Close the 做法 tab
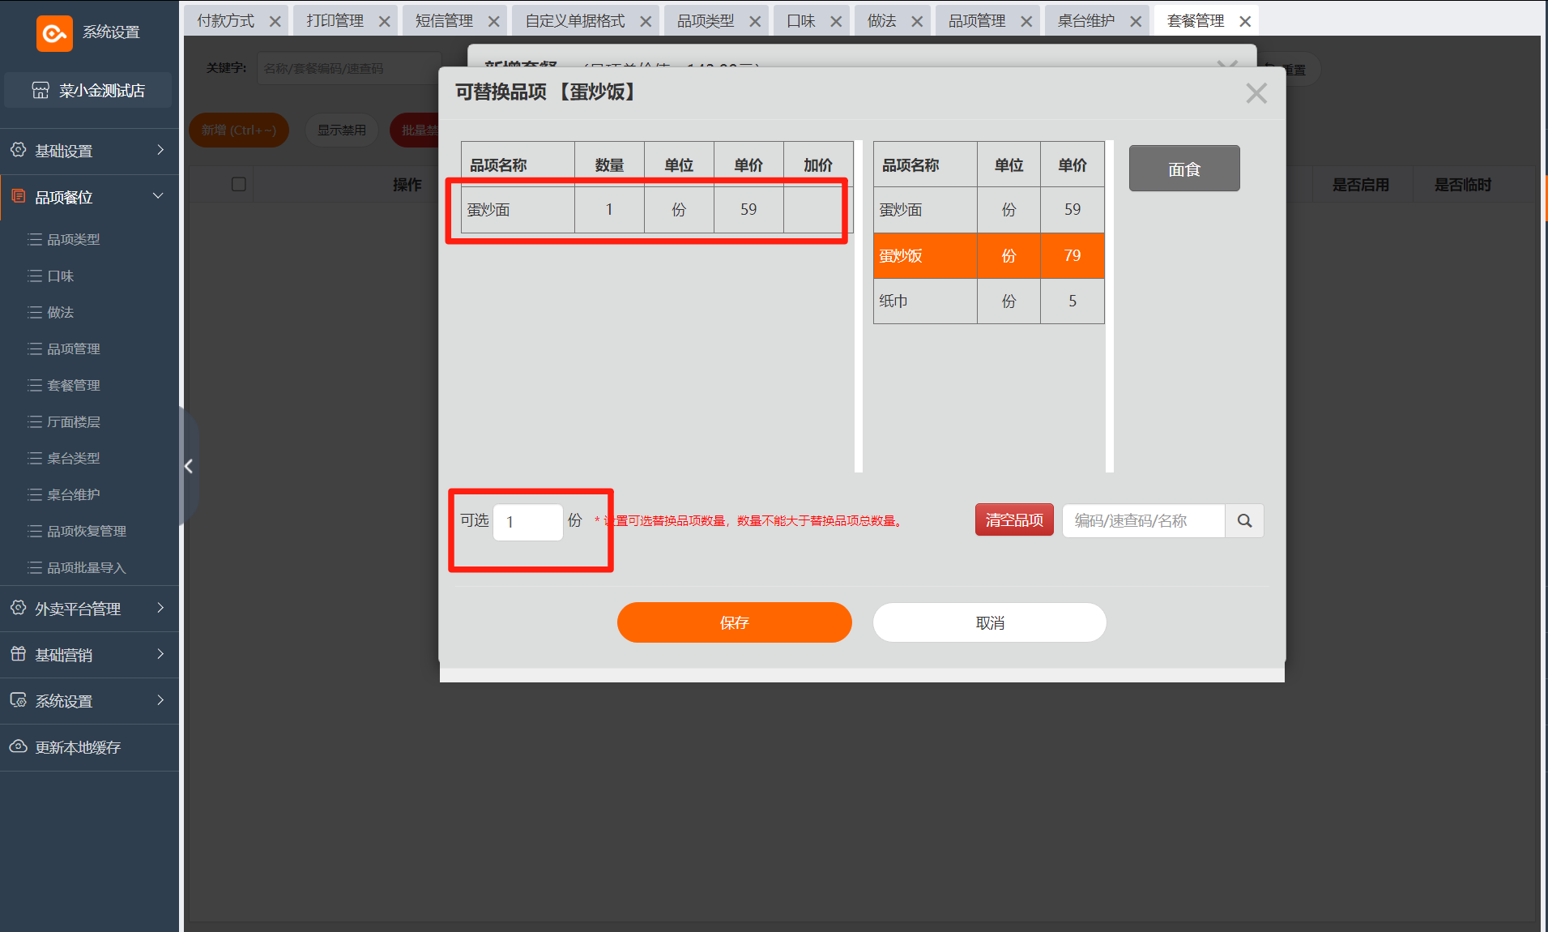 click(917, 21)
